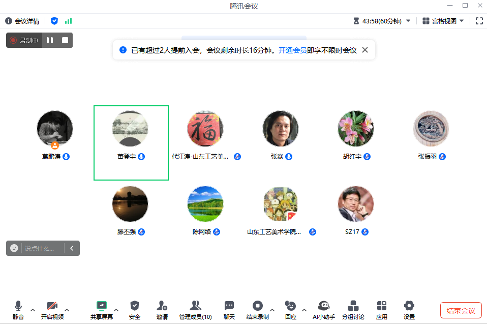Open 分组讨论 breakout rooms
The height and width of the screenshot is (324, 487).
coord(353,310)
